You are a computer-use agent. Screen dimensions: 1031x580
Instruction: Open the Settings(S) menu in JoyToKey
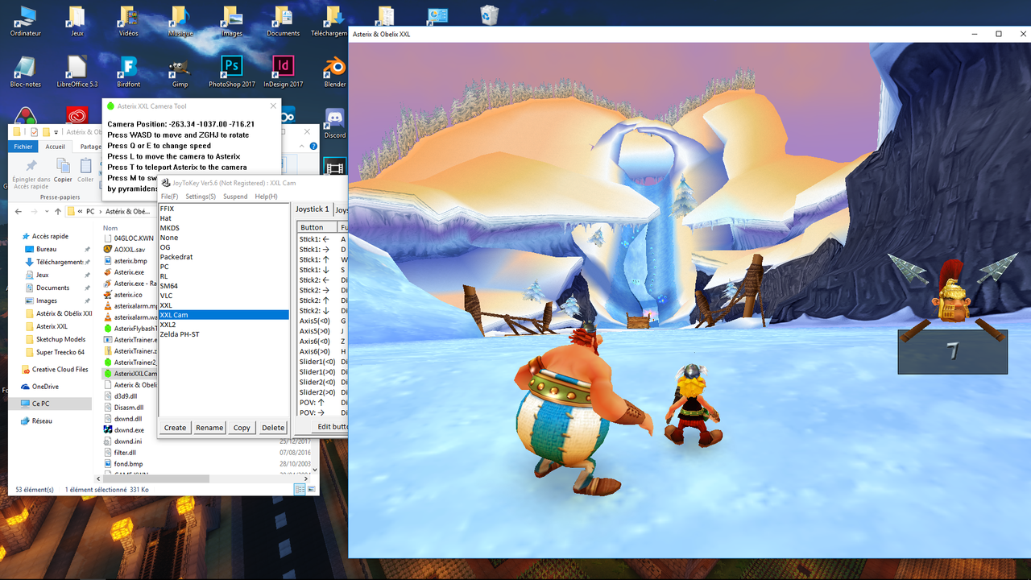click(x=201, y=197)
